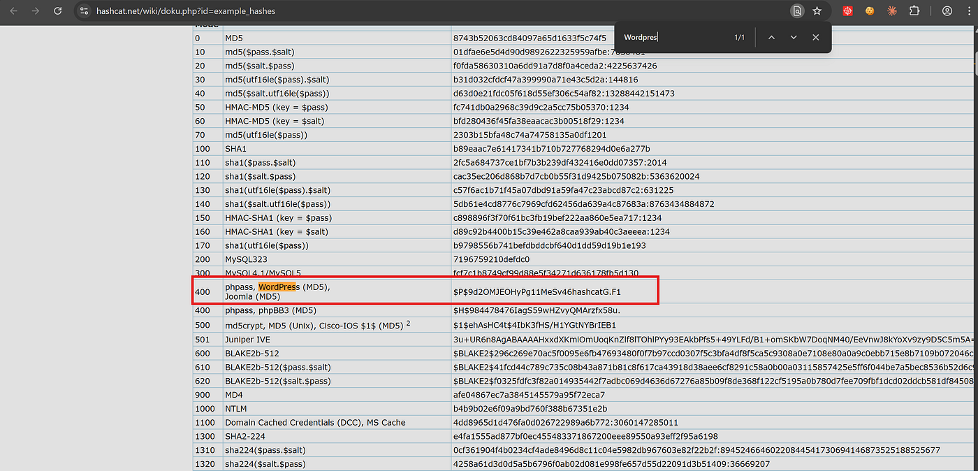
Task: Click sha1(utf16le($pass)) cell
Action: pyautogui.click(x=337, y=245)
